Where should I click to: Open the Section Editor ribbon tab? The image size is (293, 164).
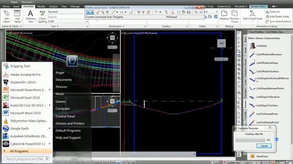[x=258, y=6]
